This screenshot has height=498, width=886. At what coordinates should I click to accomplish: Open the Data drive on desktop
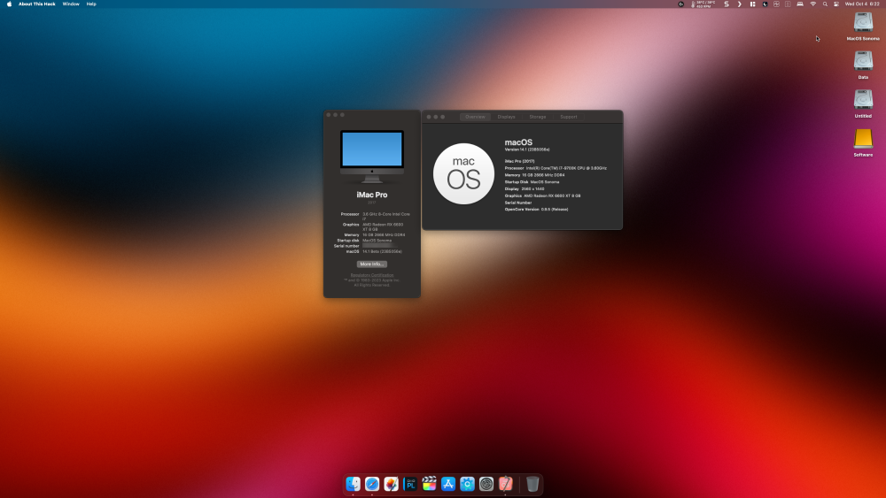tap(863, 65)
